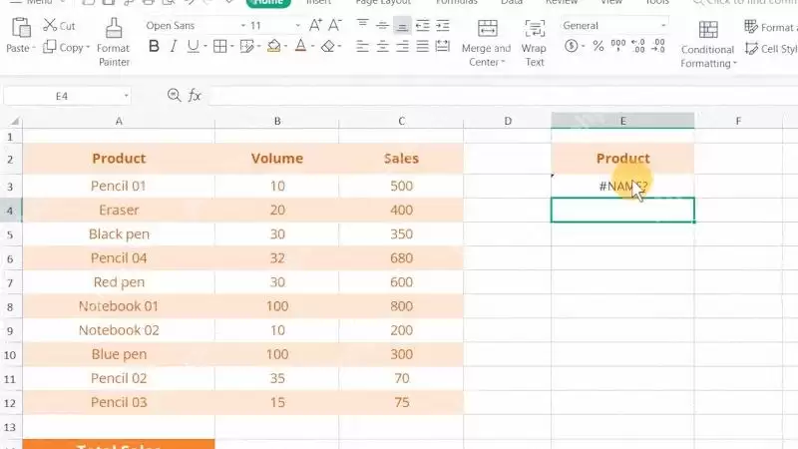
Task: Toggle Italic formatting
Action: 174,46
